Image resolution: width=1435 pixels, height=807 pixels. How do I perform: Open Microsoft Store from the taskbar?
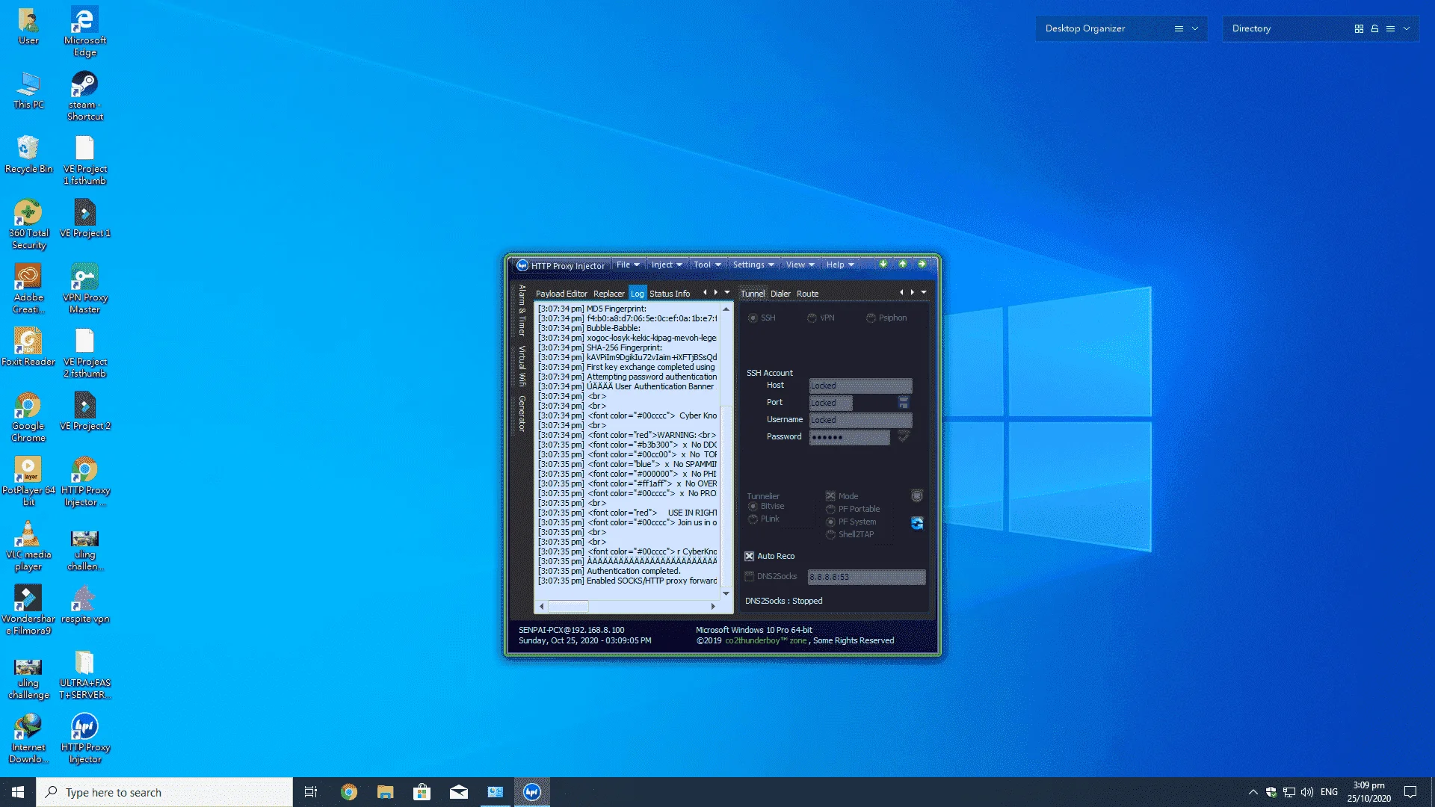422,792
